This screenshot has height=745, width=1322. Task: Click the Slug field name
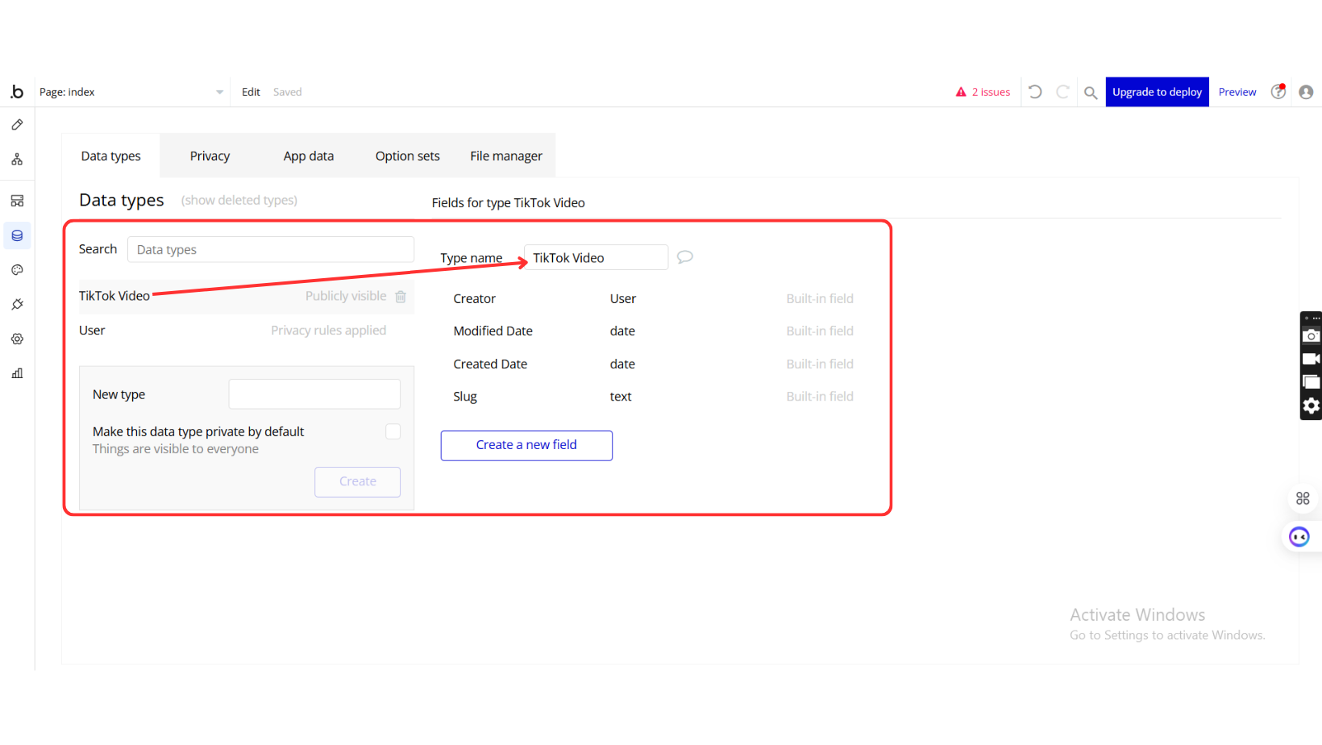tap(465, 397)
